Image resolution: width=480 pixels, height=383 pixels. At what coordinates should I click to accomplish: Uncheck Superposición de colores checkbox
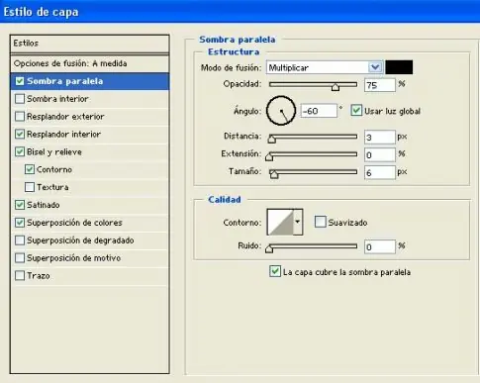(20, 223)
